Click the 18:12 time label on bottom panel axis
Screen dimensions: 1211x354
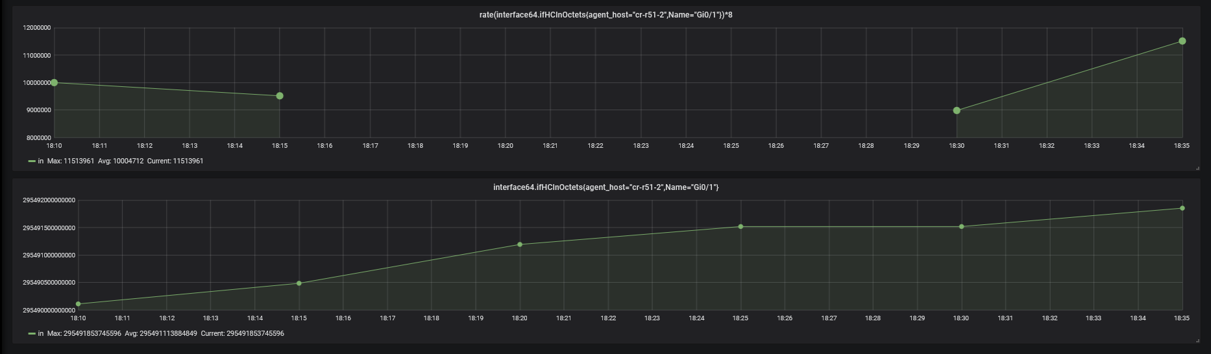(x=167, y=318)
